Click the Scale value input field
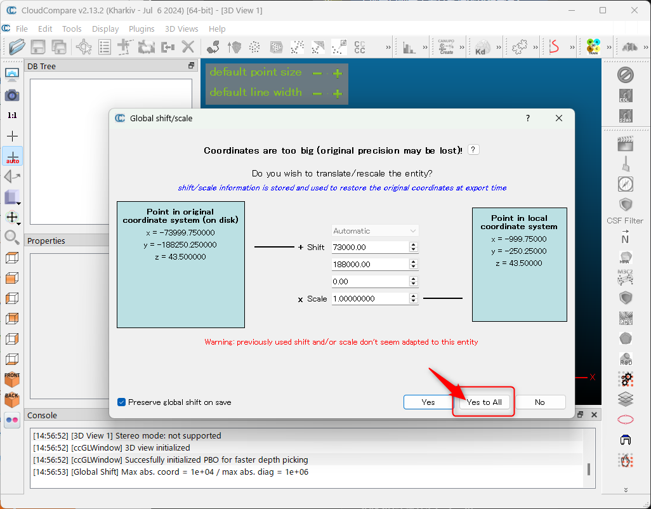Viewport: 651px width, 509px height. coord(369,298)
